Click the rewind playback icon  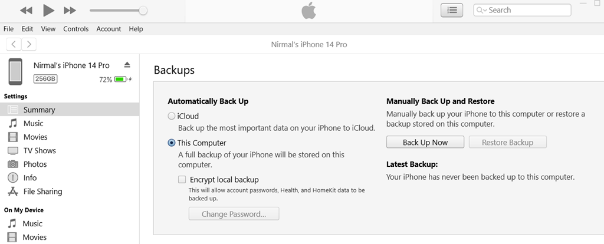point(26,11)
